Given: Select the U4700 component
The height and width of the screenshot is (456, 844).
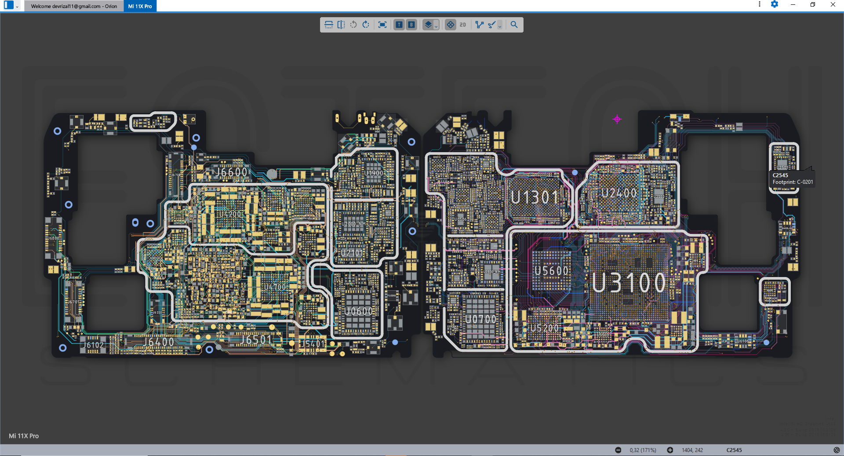Looking at the screenshot, I should point(275,287).
